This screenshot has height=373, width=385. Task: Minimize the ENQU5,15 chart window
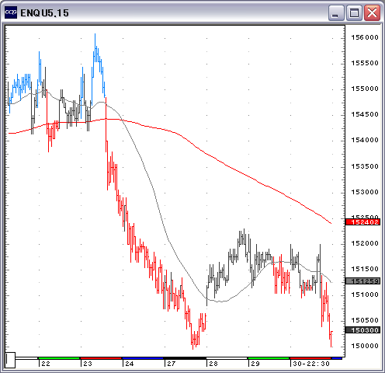tap(336, 12)
